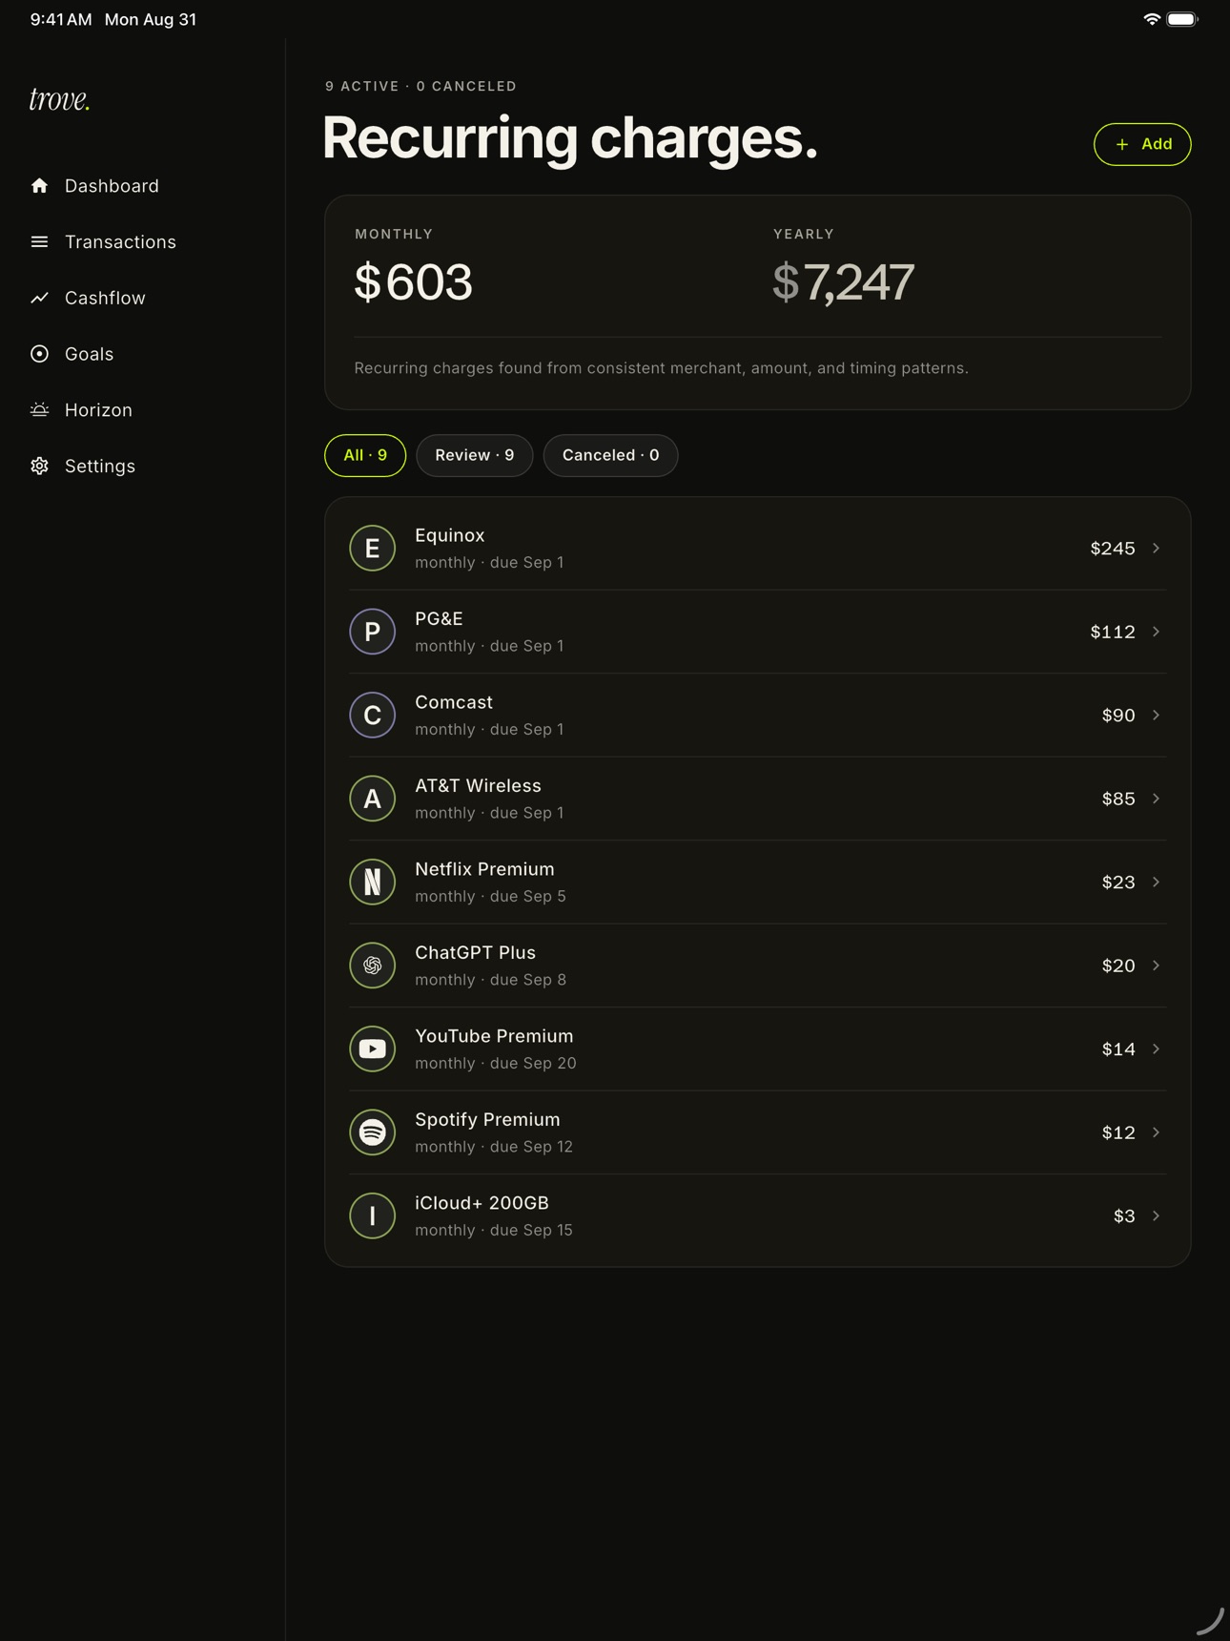The width and height of the screenshot is (1230, 1641).
Task: Select the All · 9 filter tab
Action: pos(365,455)
